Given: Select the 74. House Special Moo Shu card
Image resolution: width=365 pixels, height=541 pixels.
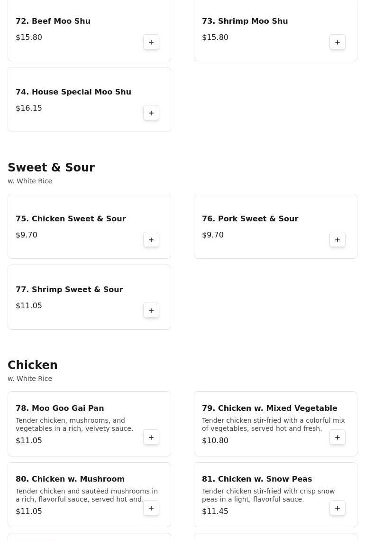Looking at the screenshot, I should [89, 99].
